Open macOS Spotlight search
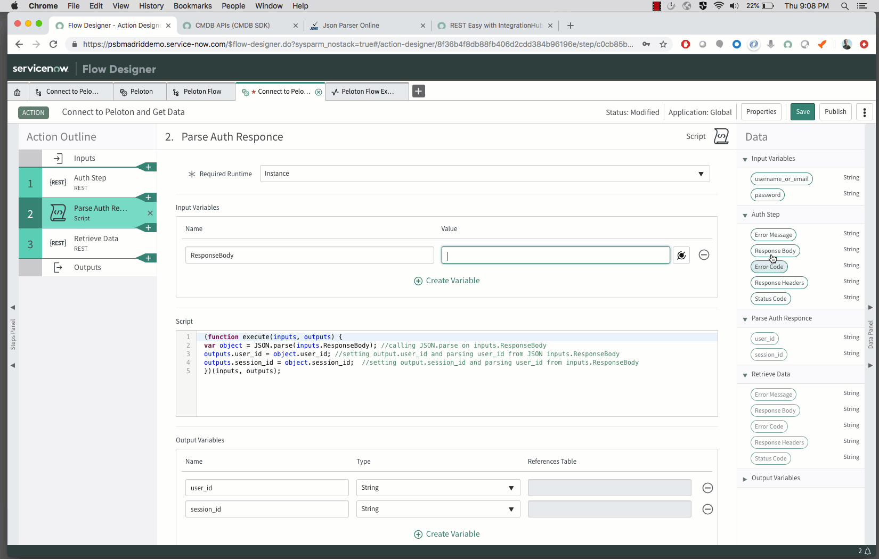The width and height of the screenshot is (879, 559). point(845,6)
